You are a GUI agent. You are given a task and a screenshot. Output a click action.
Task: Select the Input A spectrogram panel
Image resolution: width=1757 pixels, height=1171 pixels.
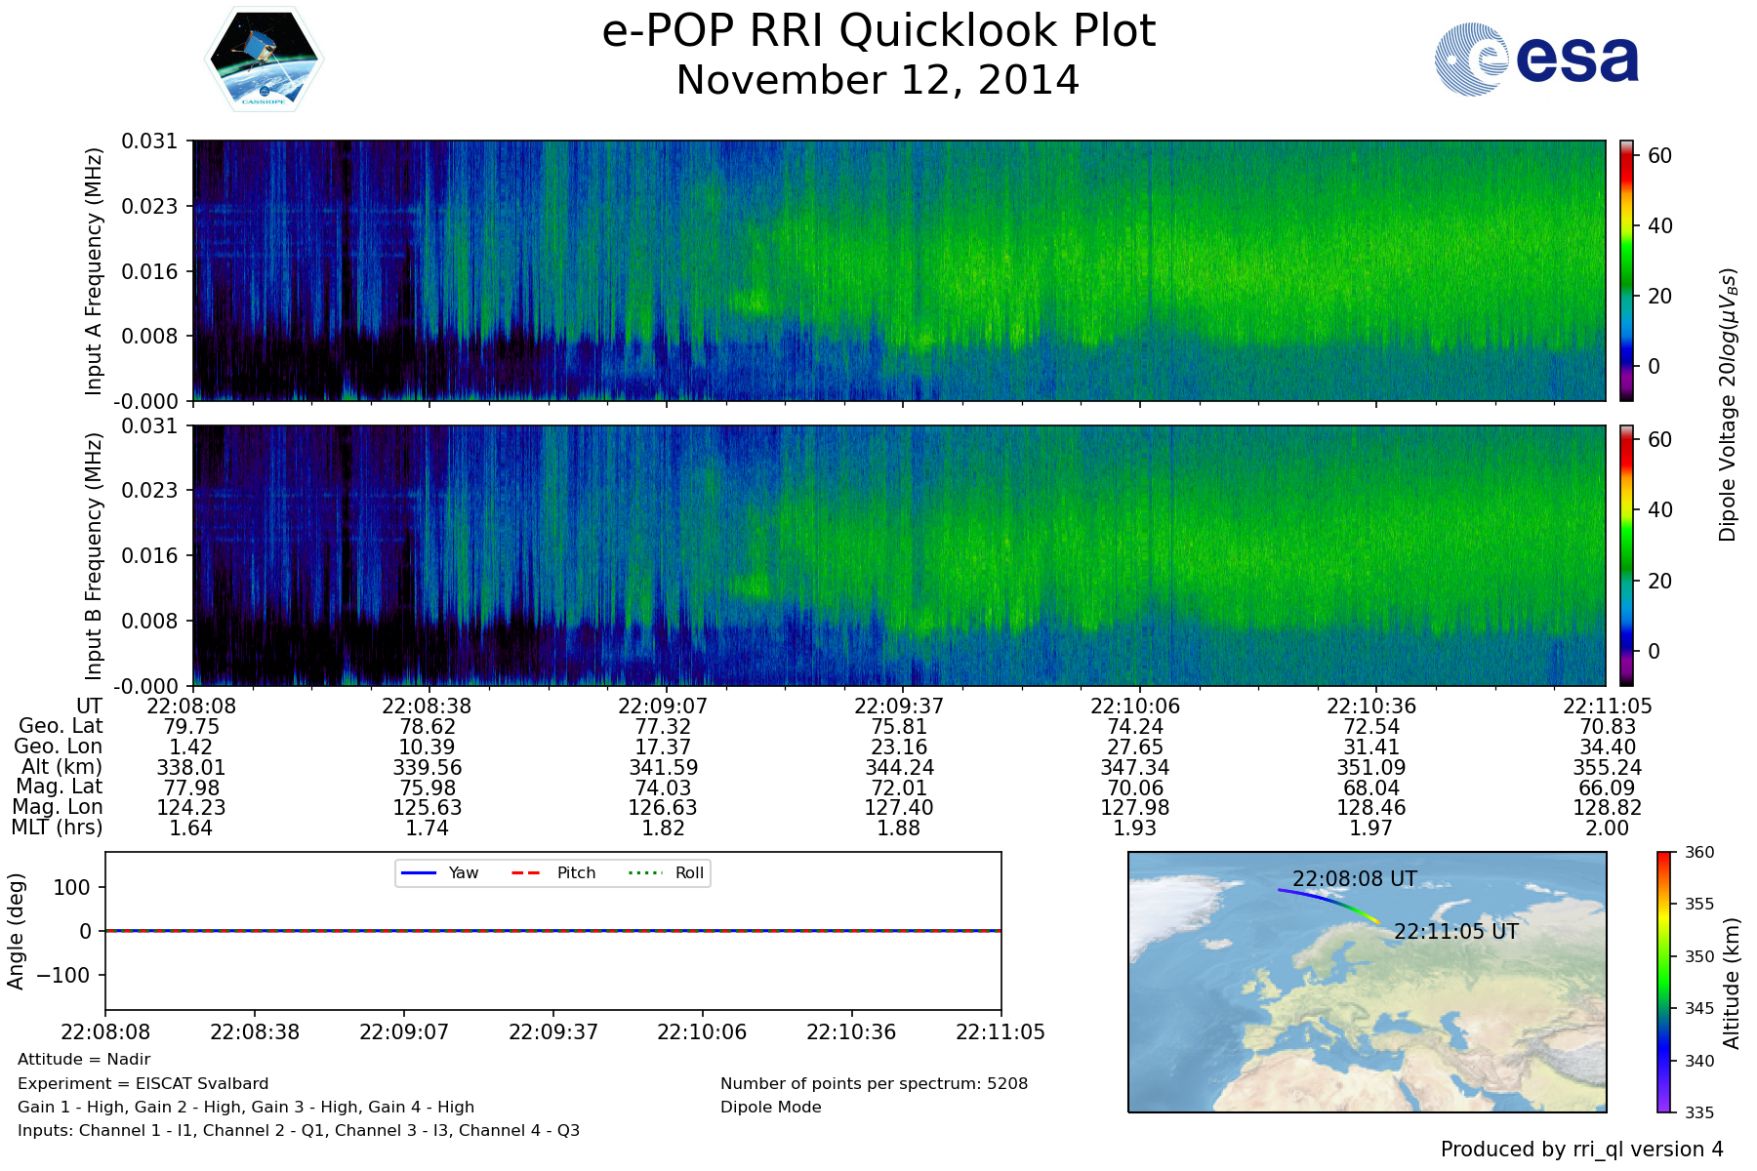tap(898, 270)
